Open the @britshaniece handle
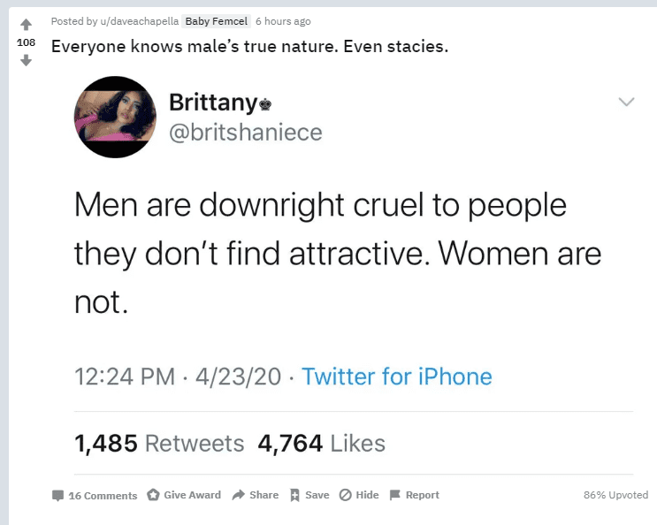 [x=246, y=133]
